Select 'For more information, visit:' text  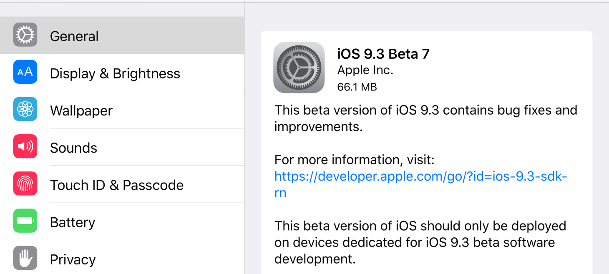(355, 160)
